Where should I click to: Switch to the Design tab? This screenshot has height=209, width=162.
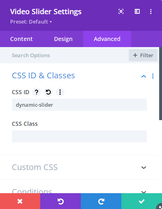click(63, 39)
